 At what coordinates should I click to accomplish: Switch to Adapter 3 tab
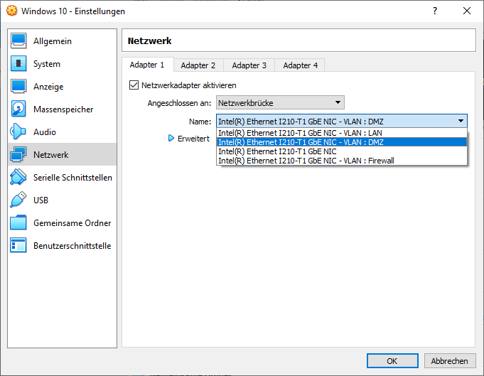coord(249,65)
